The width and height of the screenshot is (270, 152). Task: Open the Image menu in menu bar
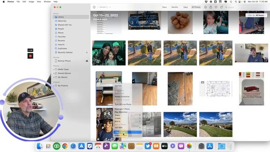tap(31, 2)
